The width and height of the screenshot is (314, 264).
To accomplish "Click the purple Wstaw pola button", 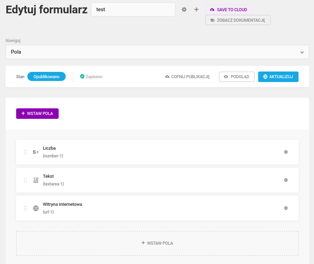I will click(x=38, y=114).
